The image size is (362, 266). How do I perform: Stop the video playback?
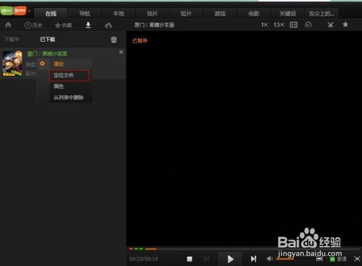pos(190,259)
